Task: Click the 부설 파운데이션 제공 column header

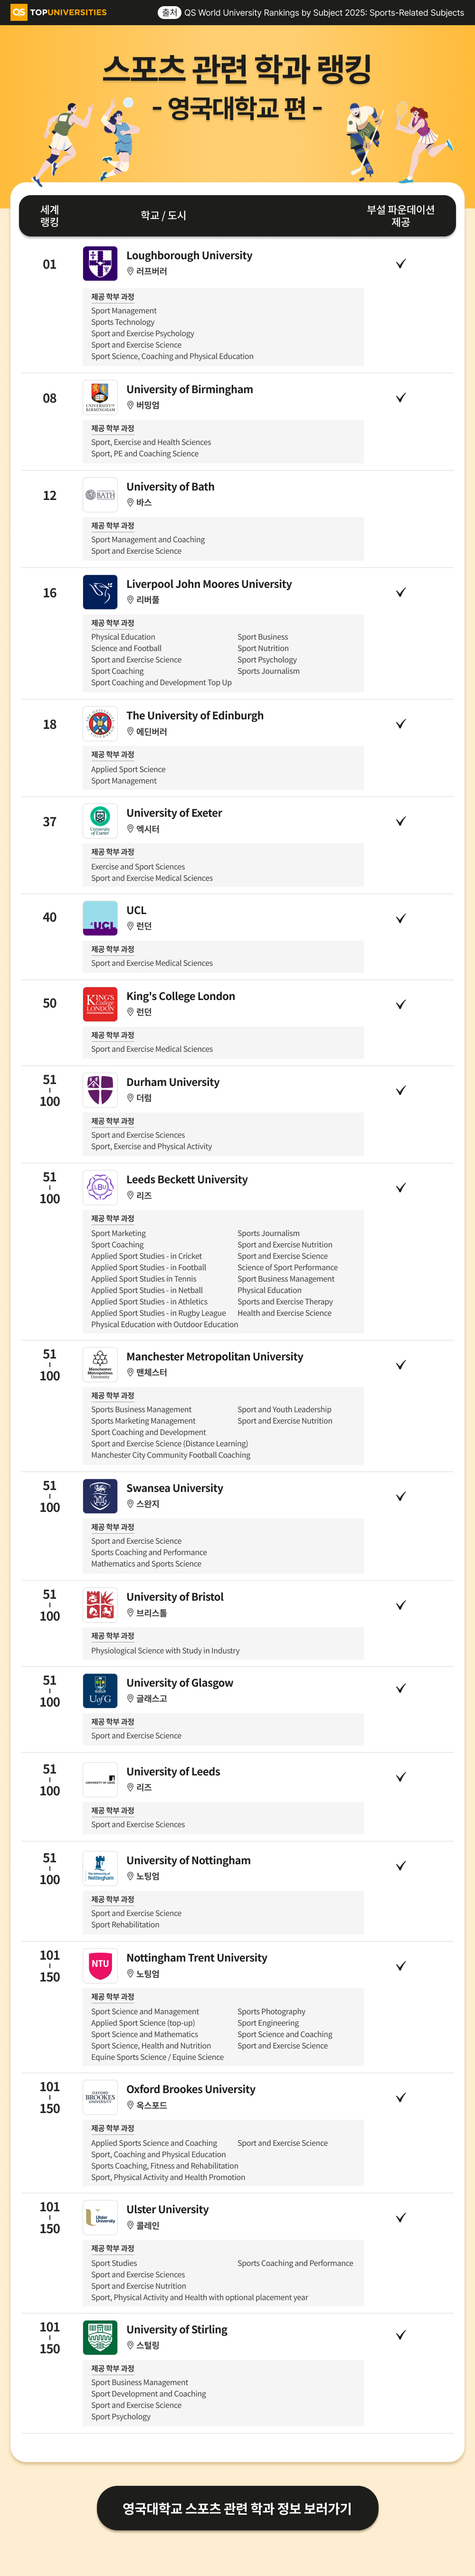Action: [400, 216]
